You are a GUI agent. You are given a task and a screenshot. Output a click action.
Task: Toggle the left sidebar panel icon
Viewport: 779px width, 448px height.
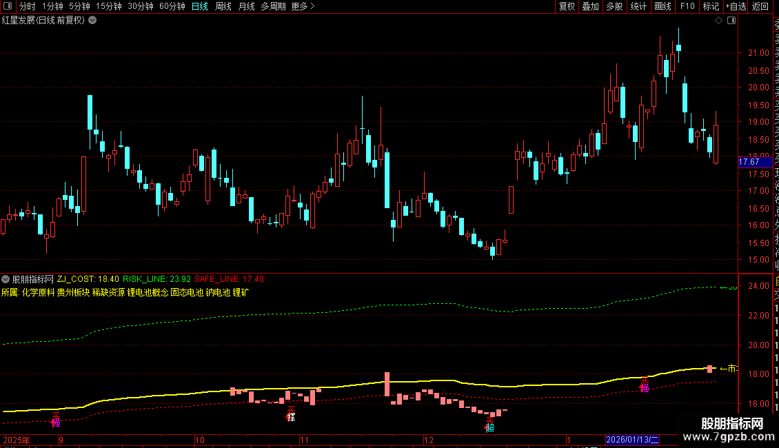8,6
